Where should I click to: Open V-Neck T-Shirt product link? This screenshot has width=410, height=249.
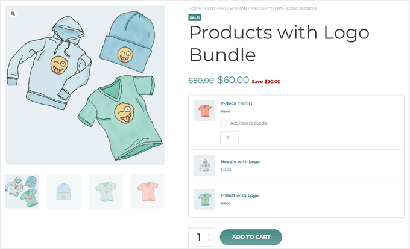pyautogui.click(x=236, y=103)
